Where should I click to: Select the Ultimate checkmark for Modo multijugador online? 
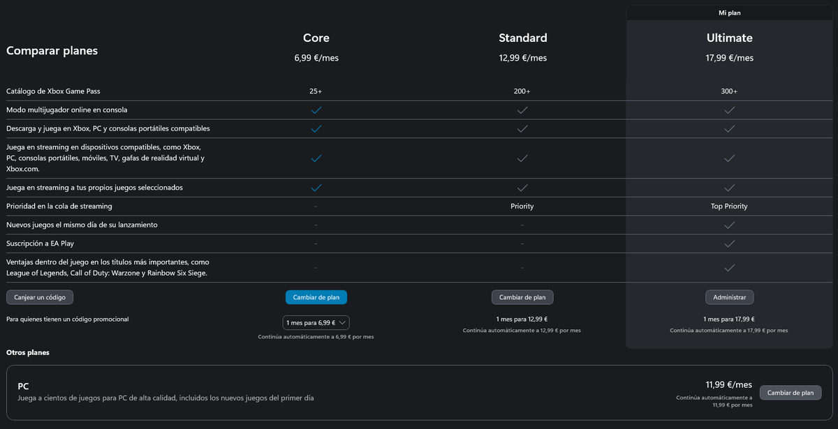tap(729, 110)
